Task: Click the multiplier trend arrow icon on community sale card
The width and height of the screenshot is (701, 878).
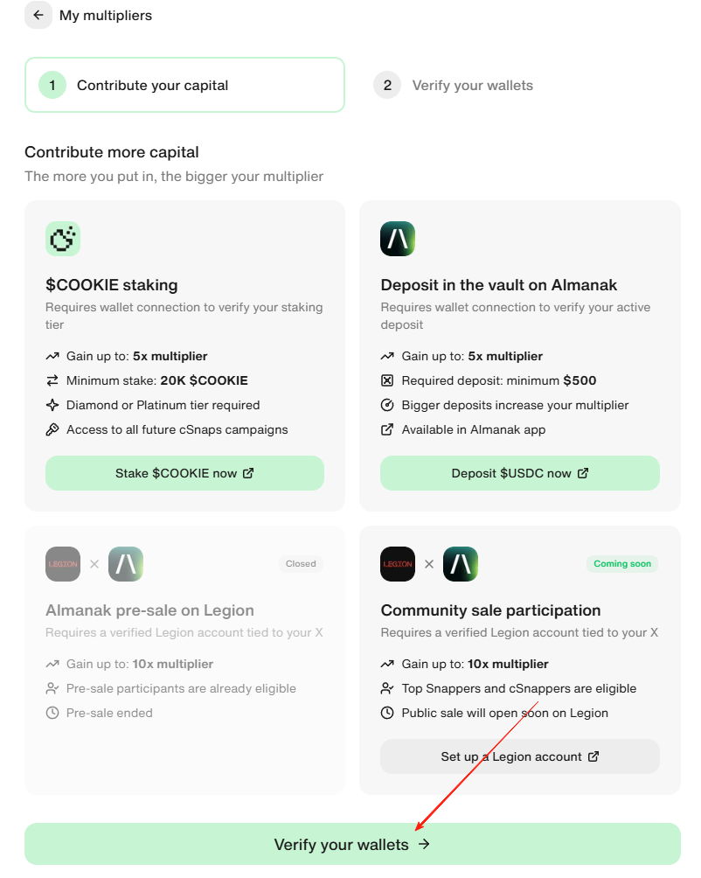Action: tap(387, 664)
